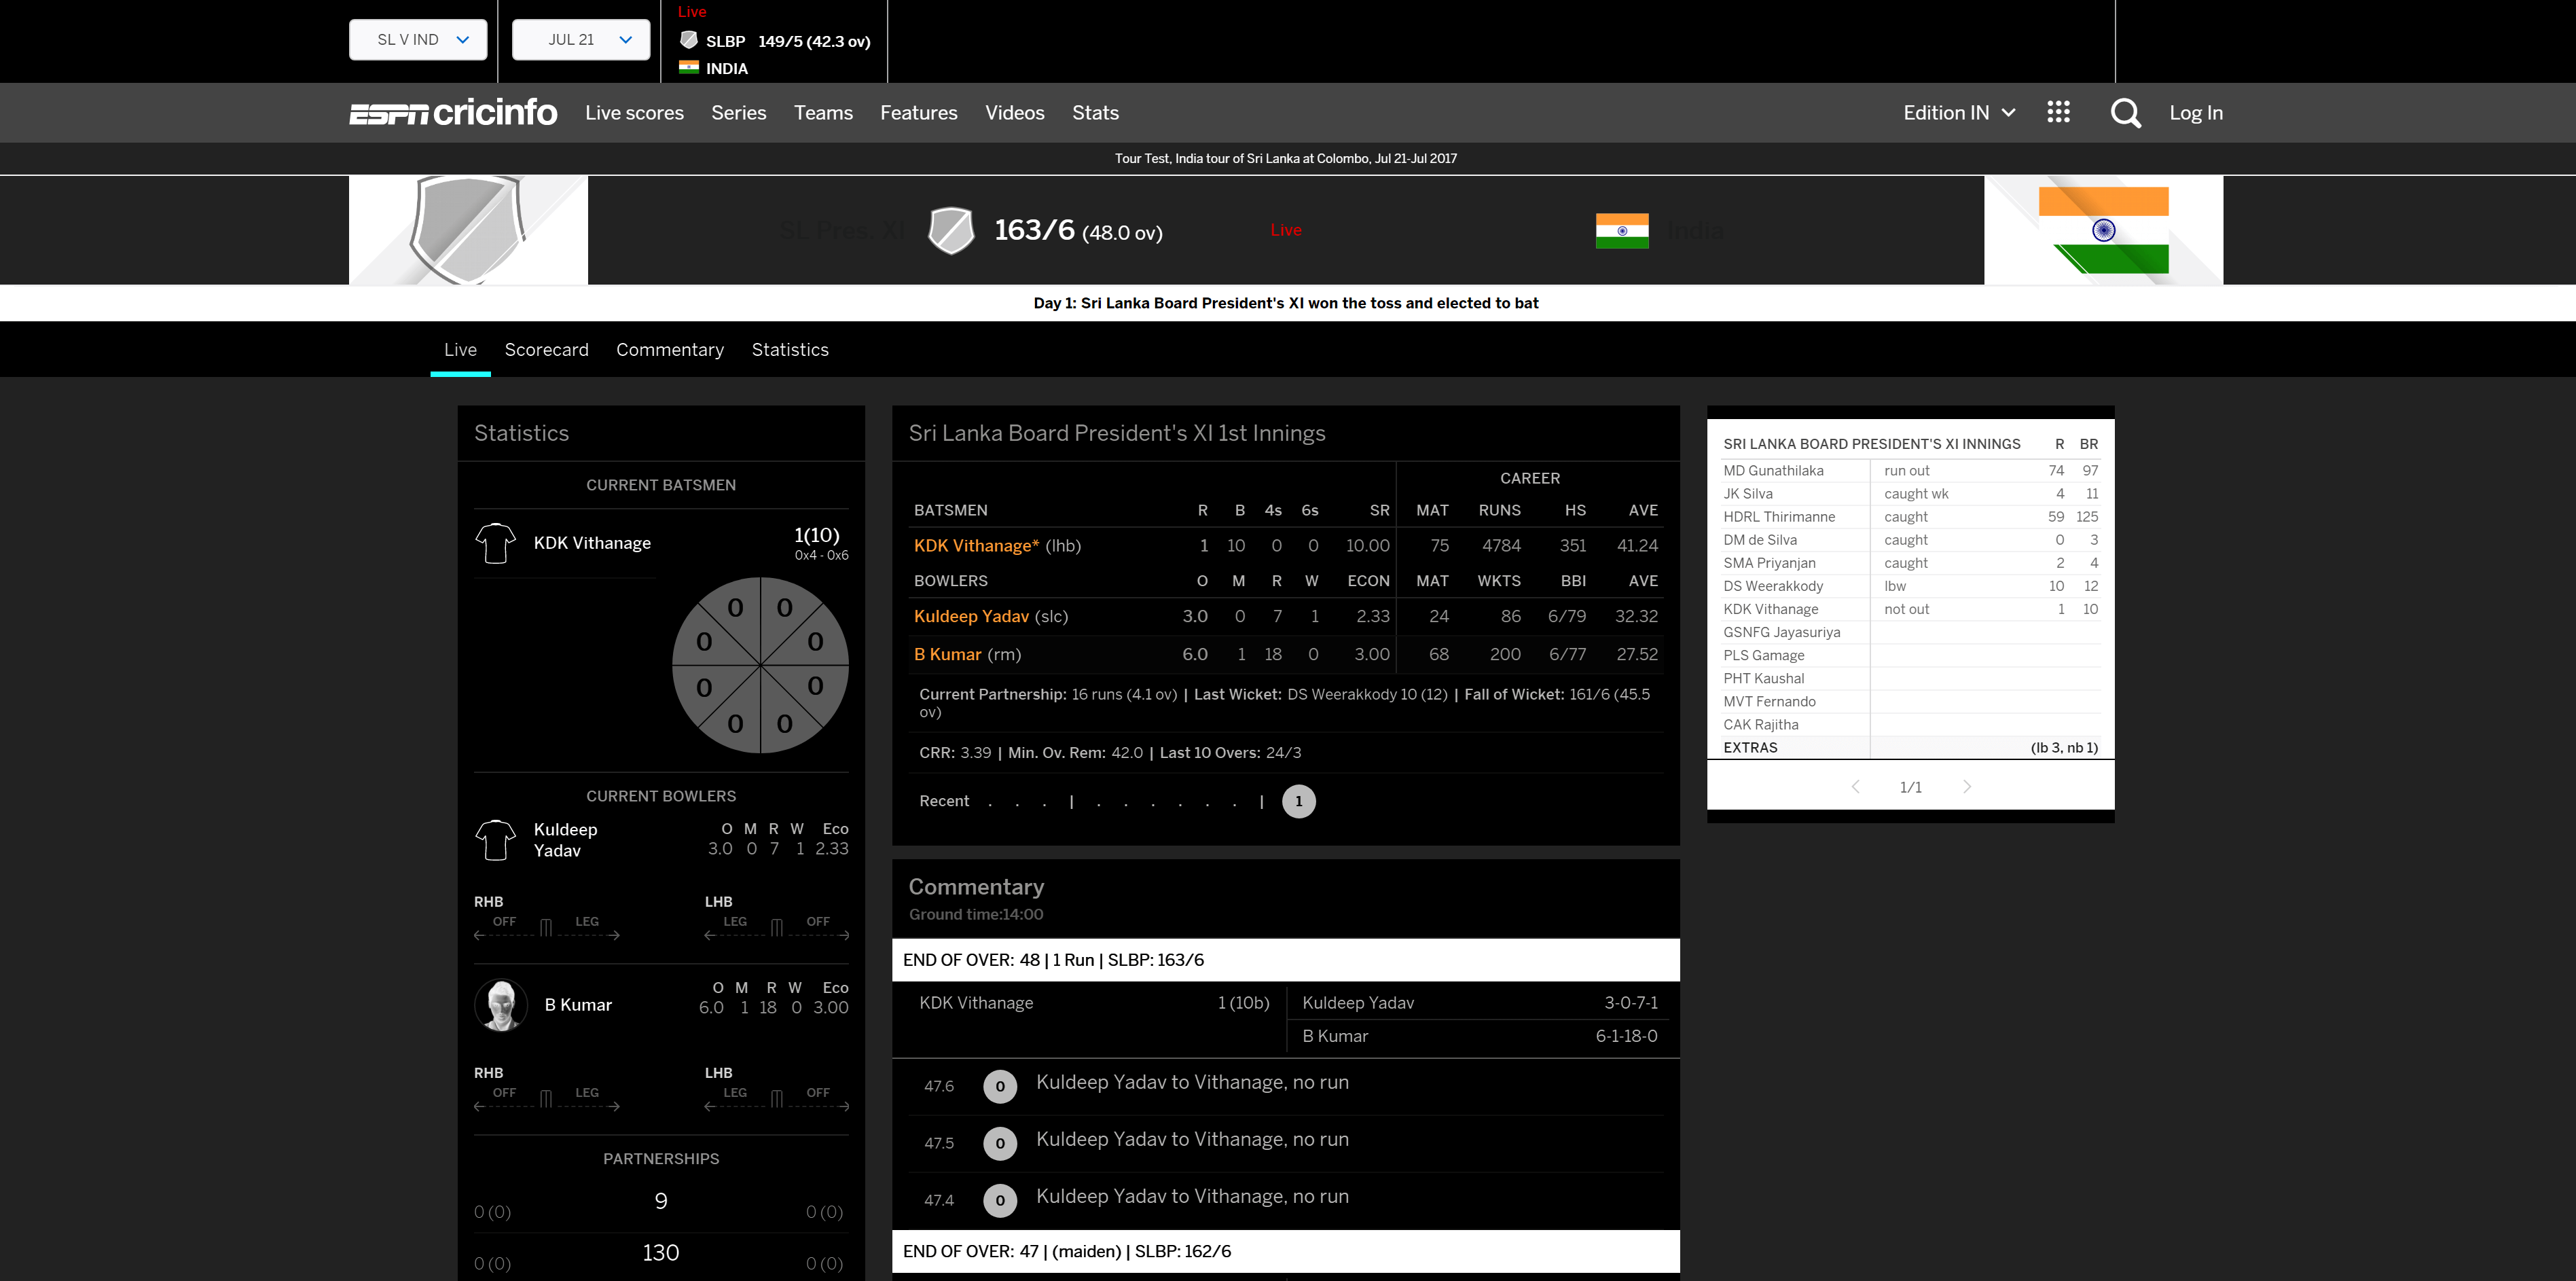Open Live scores menu

pos(634,113)
